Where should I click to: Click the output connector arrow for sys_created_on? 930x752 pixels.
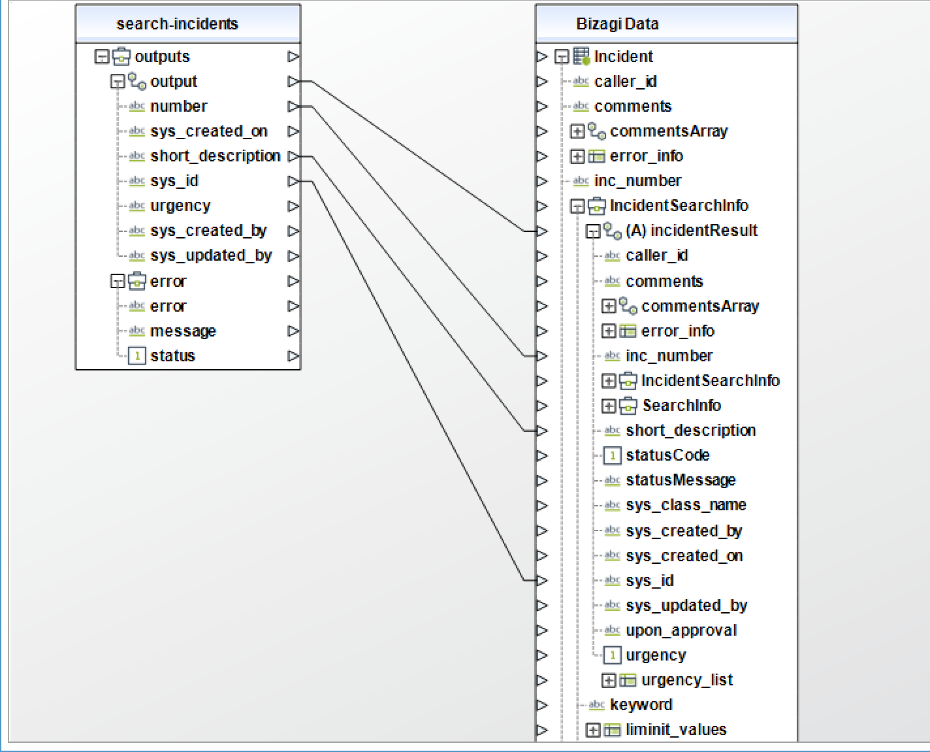tap(294, 131)
